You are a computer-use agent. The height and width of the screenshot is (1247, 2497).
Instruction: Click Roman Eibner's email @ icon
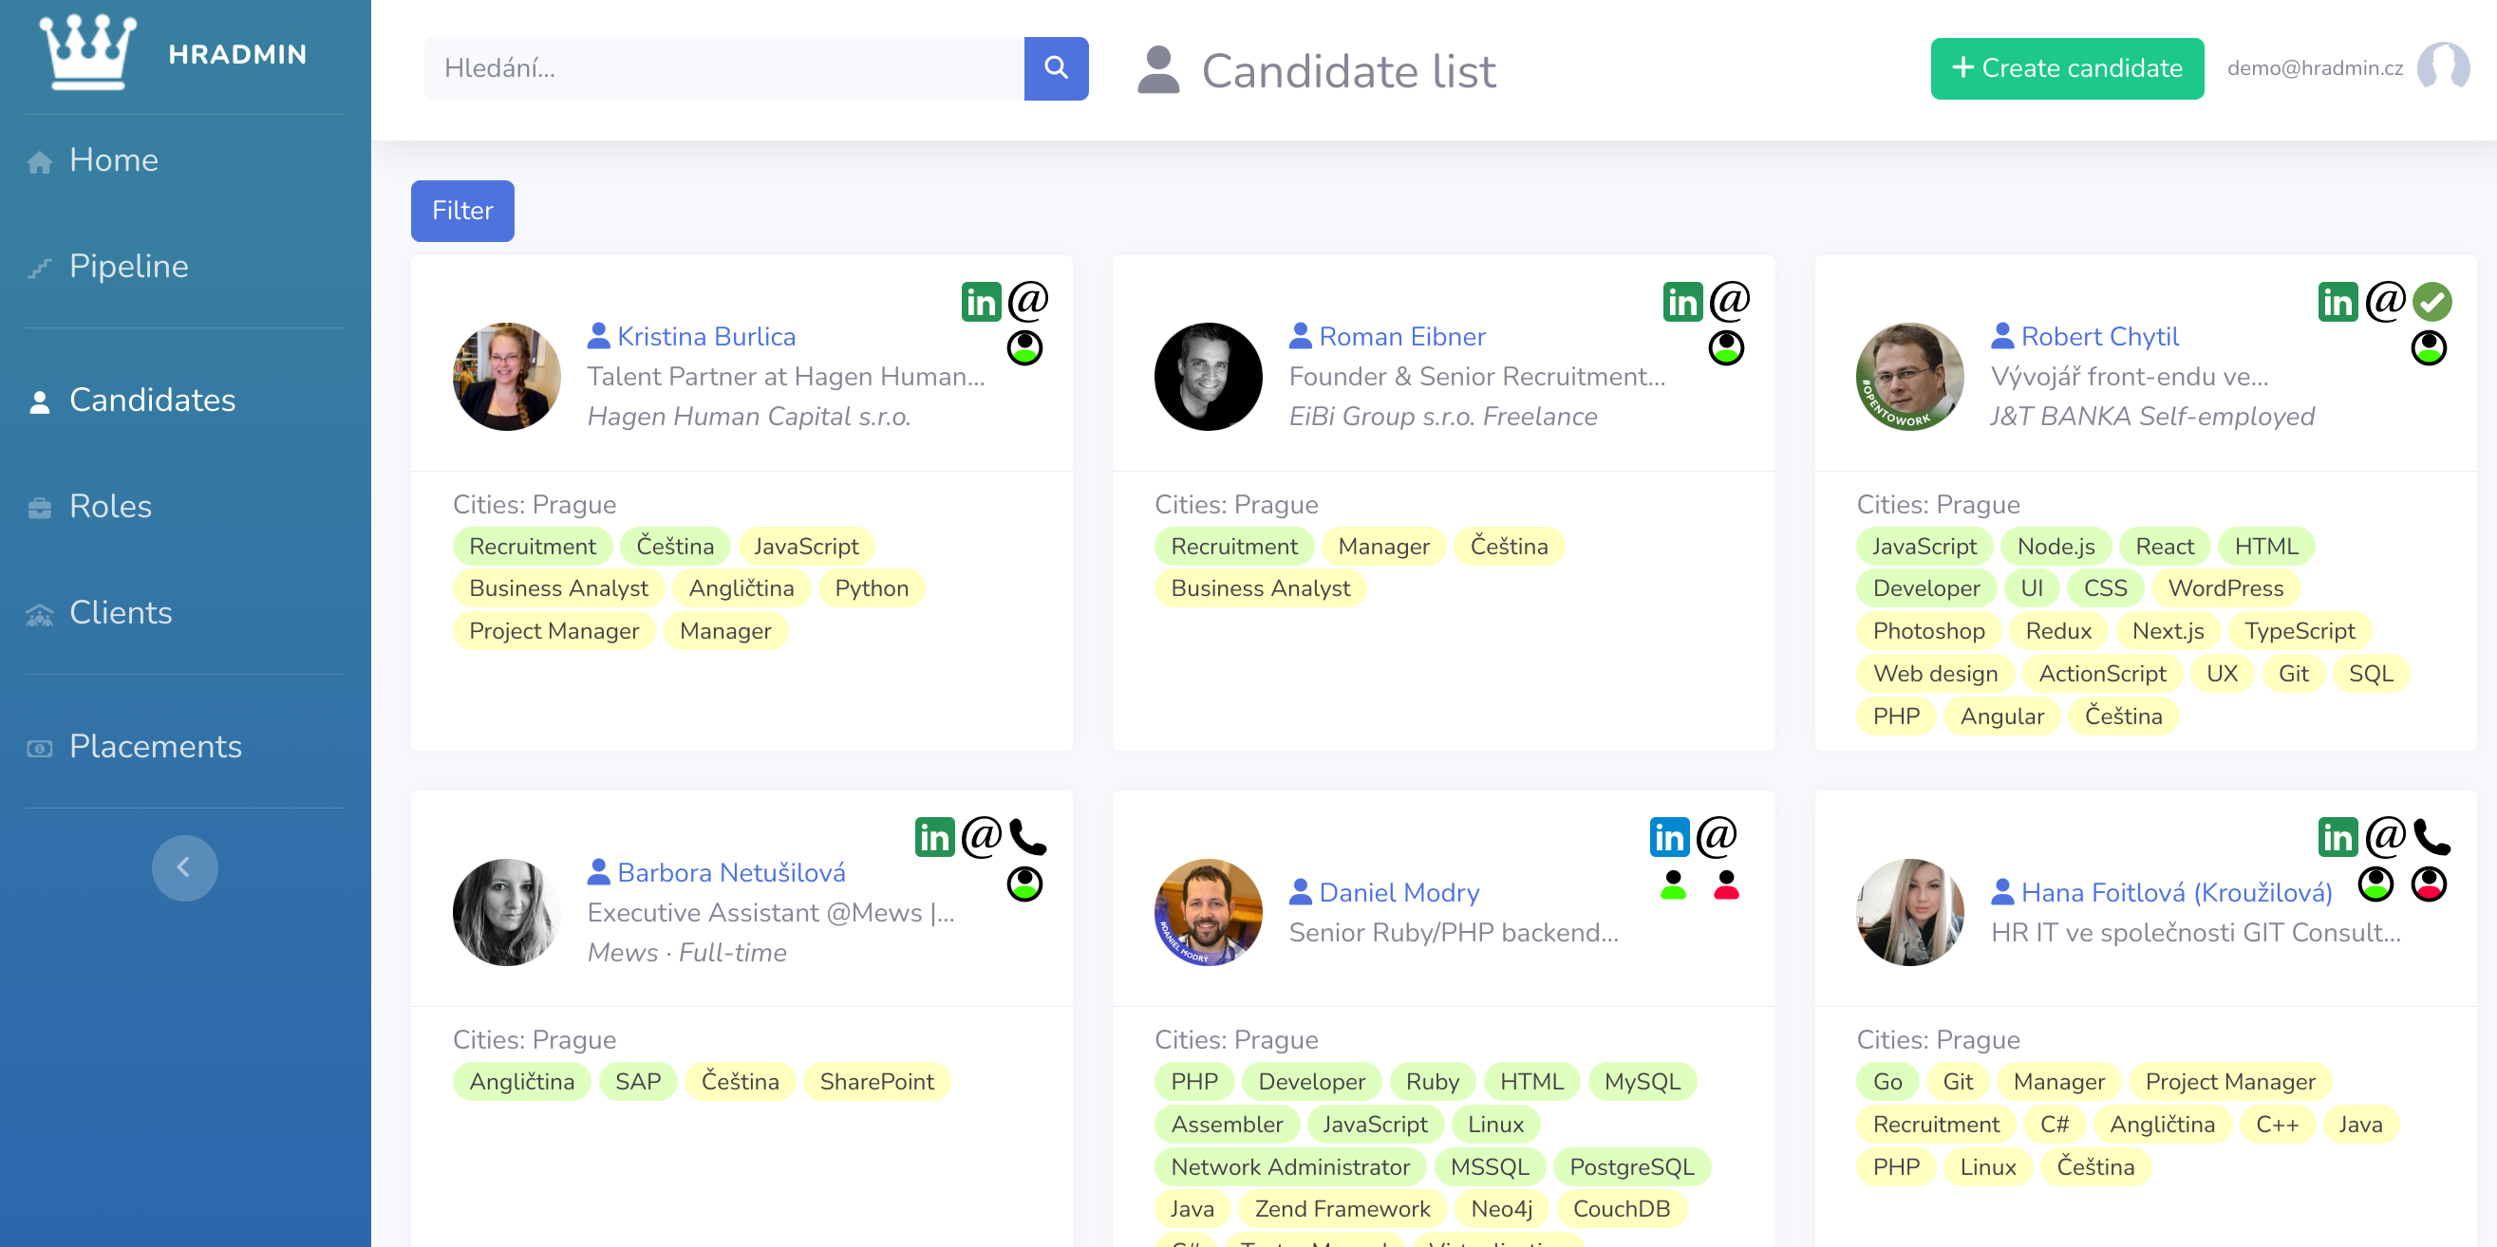(x=1729, y=301)
